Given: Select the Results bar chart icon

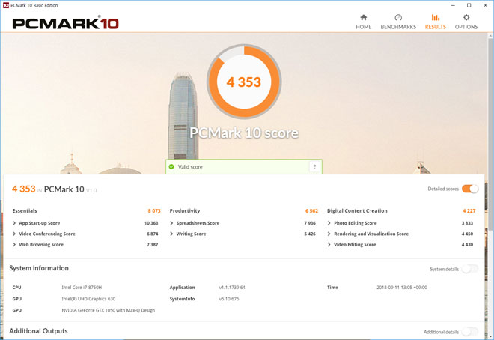Looking at the screenshot, I should tap(435, 17).
